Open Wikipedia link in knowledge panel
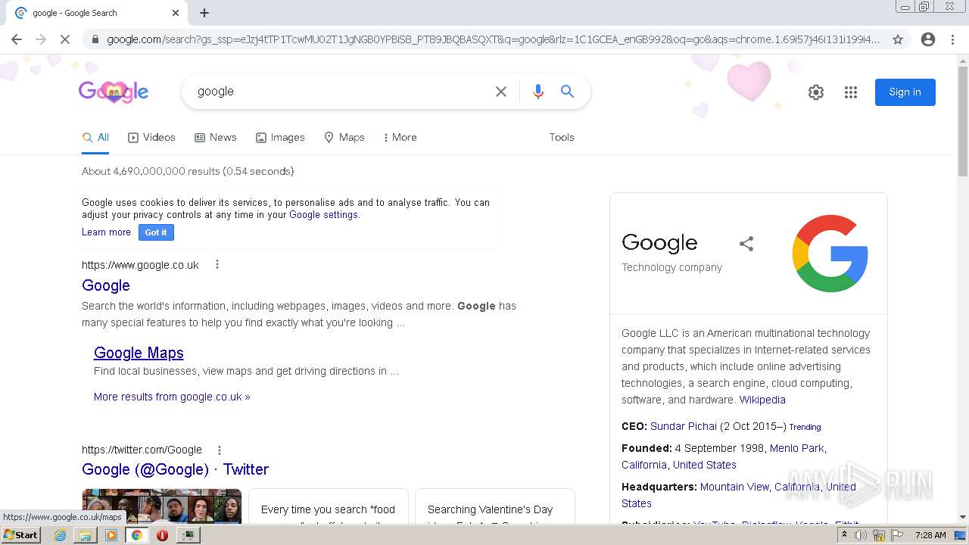This screenshot has height=545, width=969. (762, 400)
